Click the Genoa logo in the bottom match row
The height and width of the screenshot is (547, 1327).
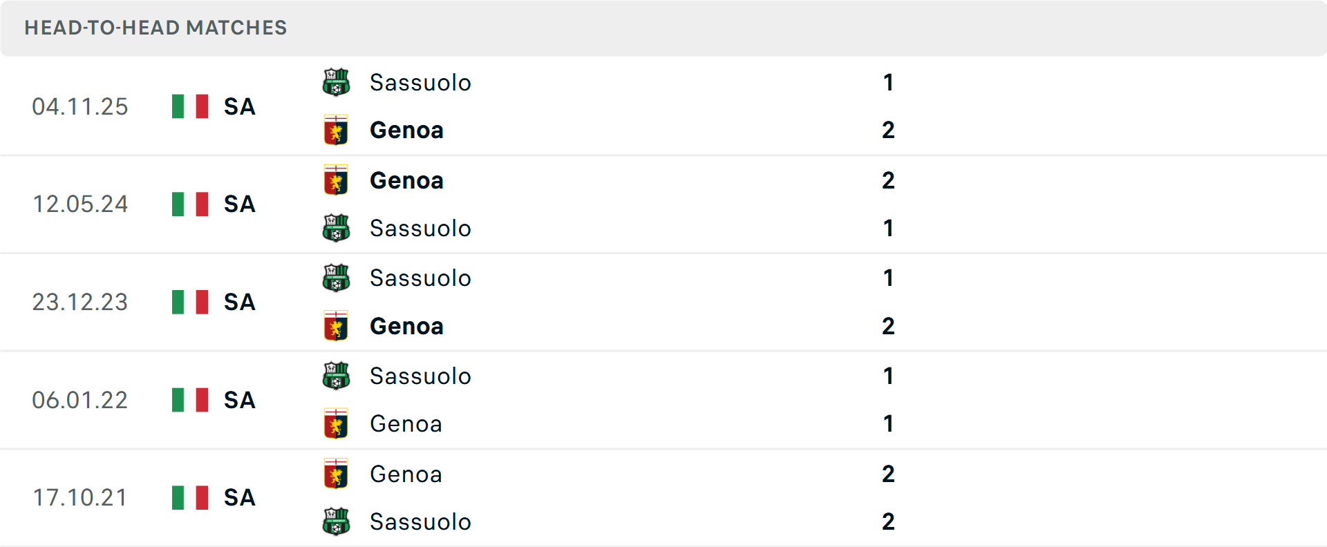pyautogui.click(x=337, y=474)
